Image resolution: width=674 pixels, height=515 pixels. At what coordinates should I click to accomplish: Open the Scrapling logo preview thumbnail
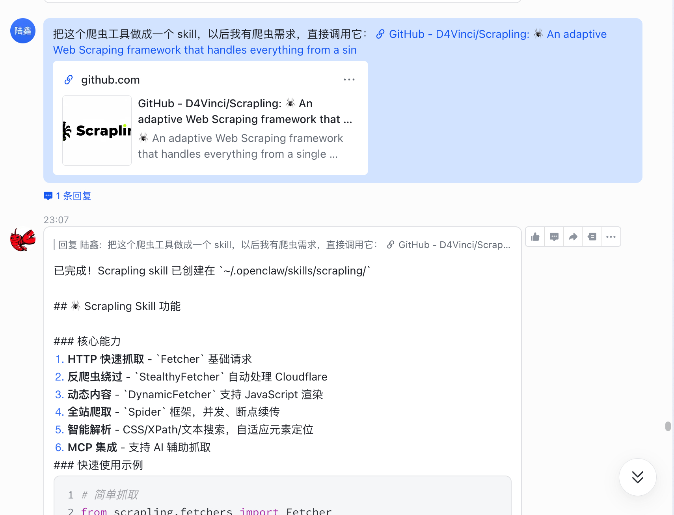[x=97, y=131]
